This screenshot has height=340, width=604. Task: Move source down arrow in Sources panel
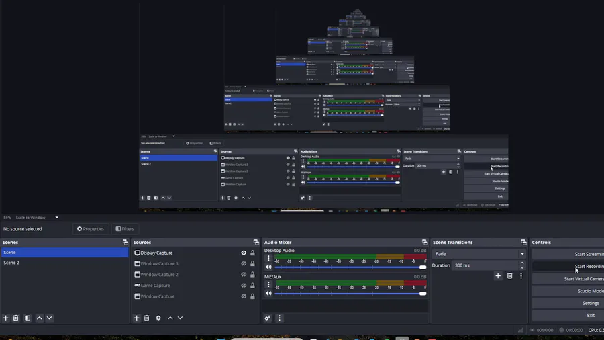tap(180, 318)
